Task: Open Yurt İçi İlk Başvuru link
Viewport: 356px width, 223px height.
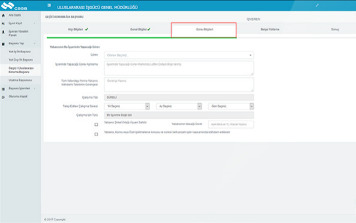Action: pos(21,52)
